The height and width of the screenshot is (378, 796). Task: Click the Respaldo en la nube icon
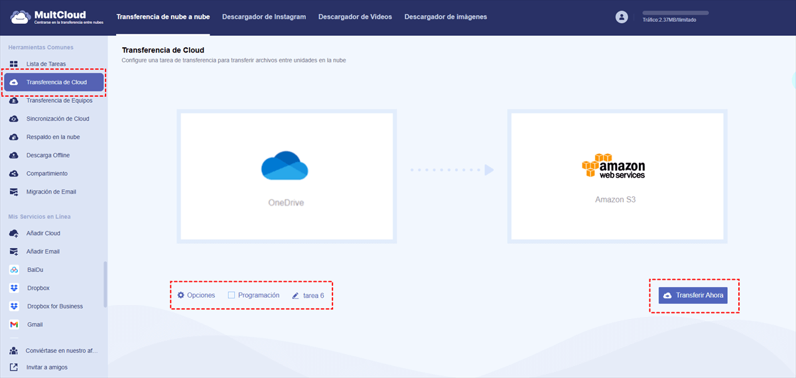coord(13,137)
